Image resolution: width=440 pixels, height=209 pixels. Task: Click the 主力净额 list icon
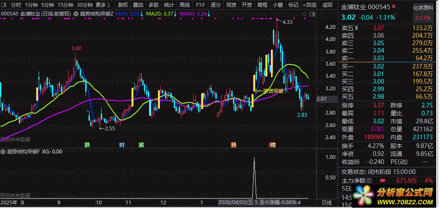click(x=369, y=181)
